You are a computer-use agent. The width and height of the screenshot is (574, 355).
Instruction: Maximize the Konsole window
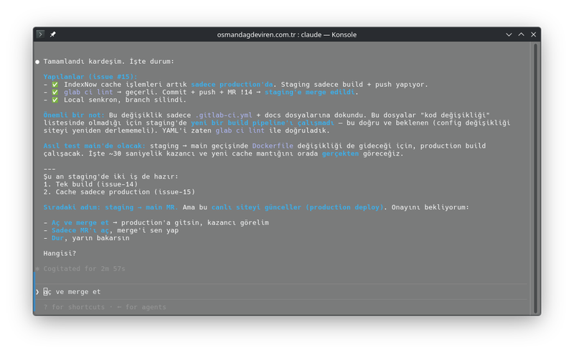point(522,34)
